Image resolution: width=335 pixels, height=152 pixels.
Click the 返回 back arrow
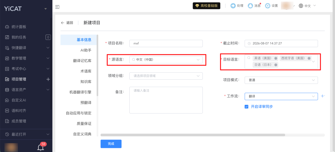point(63,23)
